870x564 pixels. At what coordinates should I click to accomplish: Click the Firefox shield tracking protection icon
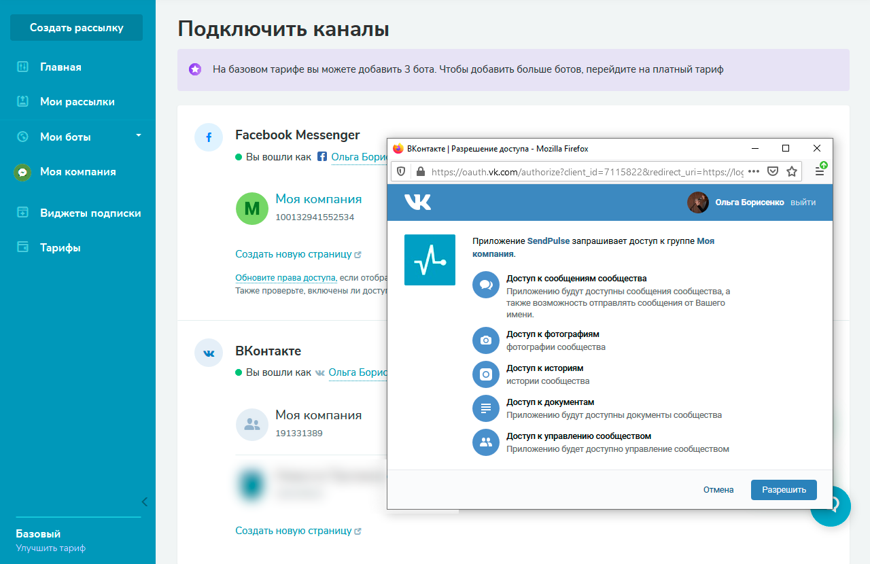pos(401,172)
